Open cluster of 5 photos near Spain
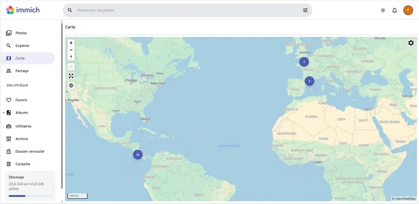 (x=309, y=81)
